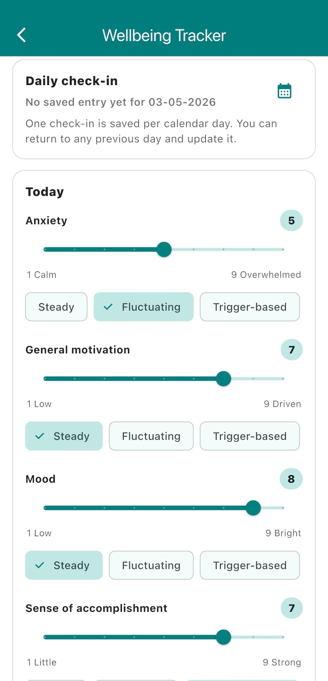Open the calendar date picker icon

tap(284, 91)
